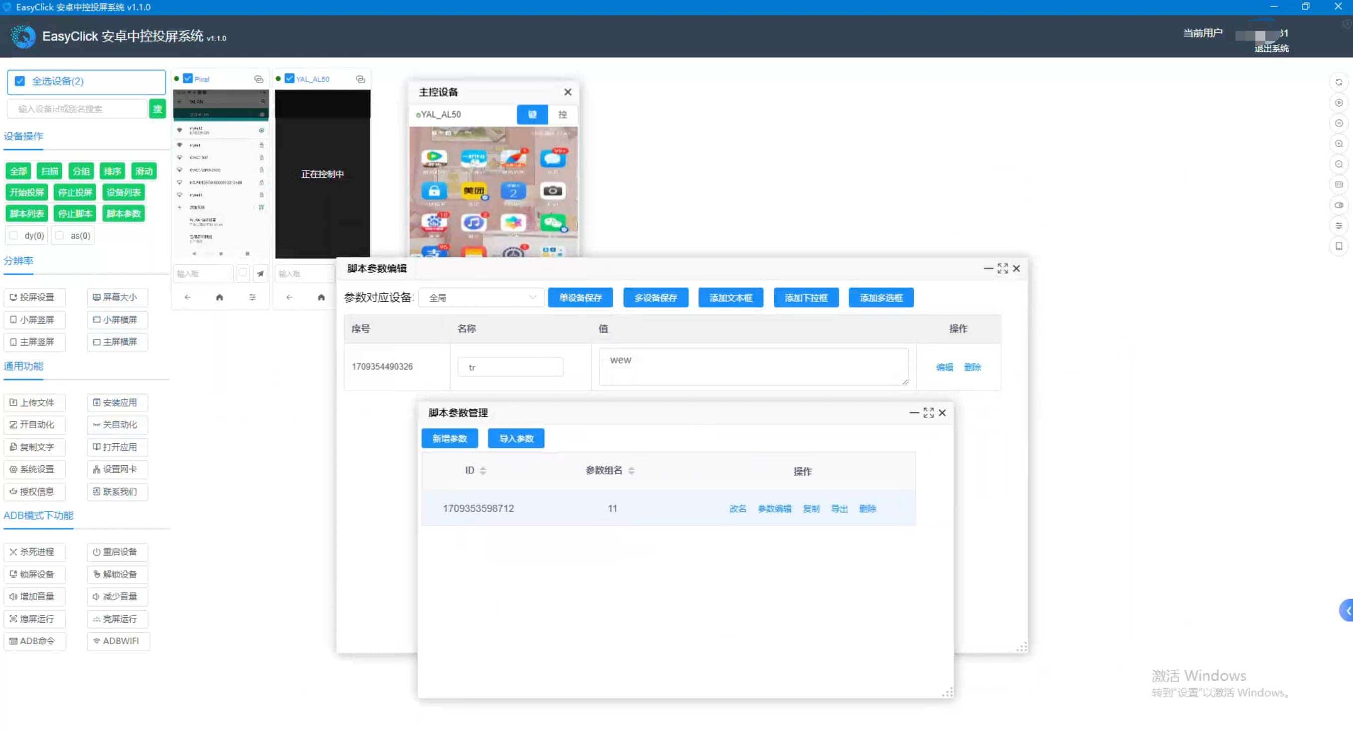Screen dimensions: 1353x732
Task: Sort by the ID column header
Action: click(475, 471)
